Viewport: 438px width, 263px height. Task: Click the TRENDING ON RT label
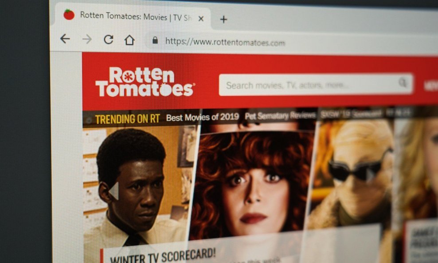[x=127, y=119]
